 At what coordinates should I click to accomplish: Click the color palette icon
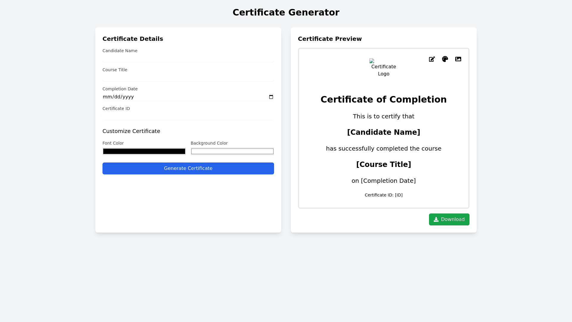(445, 59)
